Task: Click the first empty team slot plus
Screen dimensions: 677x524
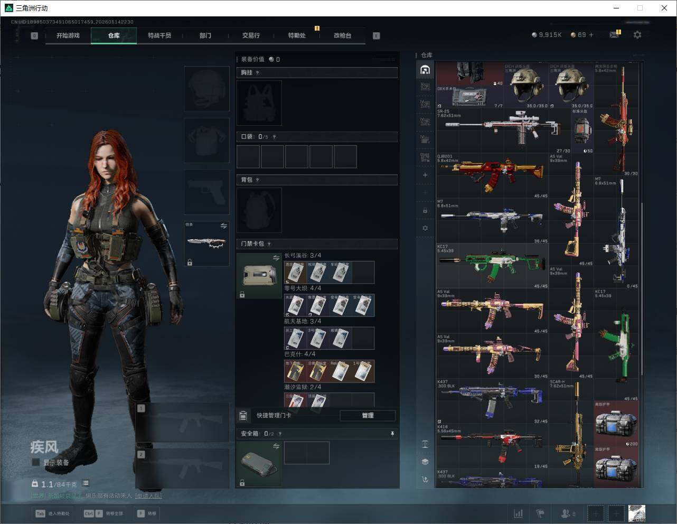Action: coord(596,513)
